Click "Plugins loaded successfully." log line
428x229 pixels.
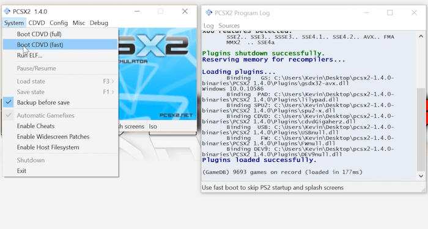[x=259, y=160]
